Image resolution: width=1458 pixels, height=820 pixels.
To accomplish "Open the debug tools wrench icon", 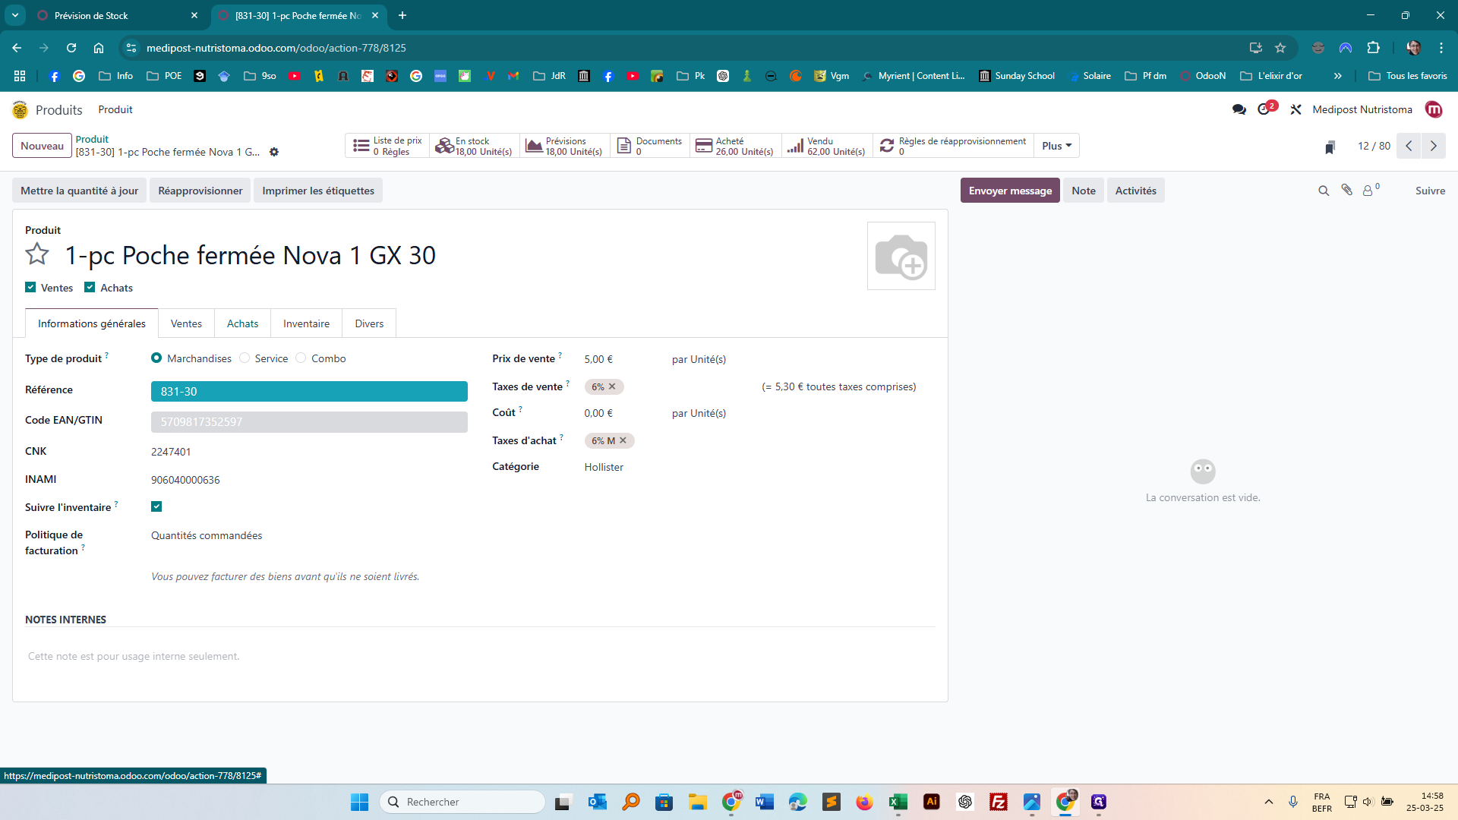I will pyautogui.click(x=1295, y=109).
